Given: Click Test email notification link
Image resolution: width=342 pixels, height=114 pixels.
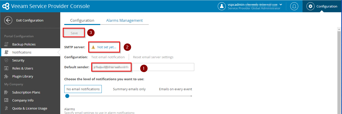Looking at the screenshot, I should 108,57.
